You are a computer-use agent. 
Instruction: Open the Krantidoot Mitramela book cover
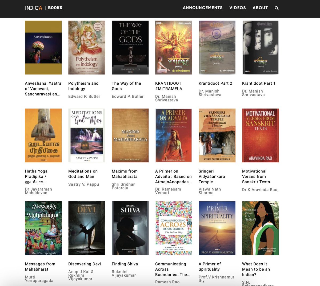pyautogui.click(x=174, y=48)
